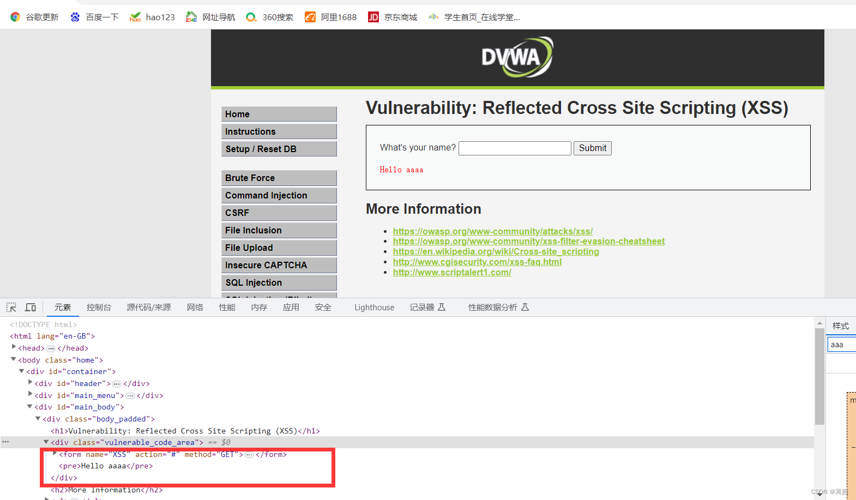The height and width of the screenshot is (500, 856).
Task: Switch to the 性能 tab
Action: [x=227, y=308]
